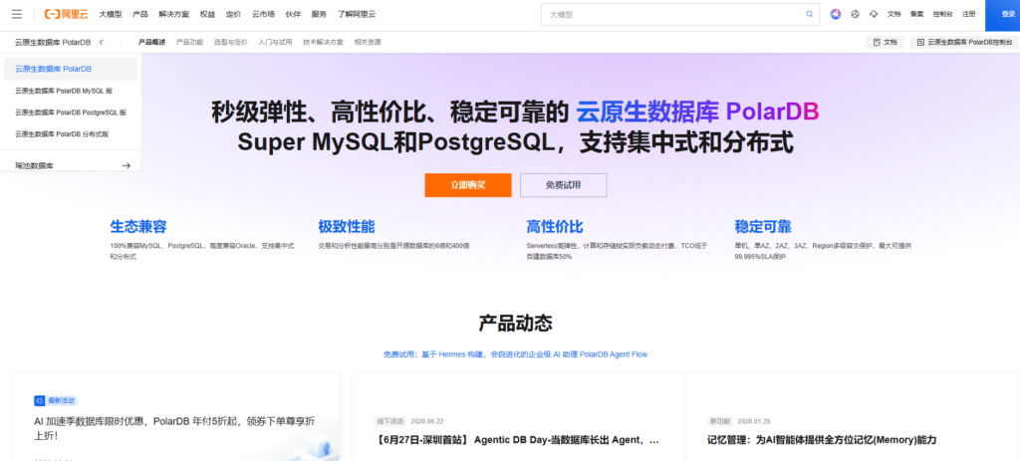The width and height of the screenshot is (1020, 461).
Task: Click the blue 登录 button
Action: pos(1002,14)
